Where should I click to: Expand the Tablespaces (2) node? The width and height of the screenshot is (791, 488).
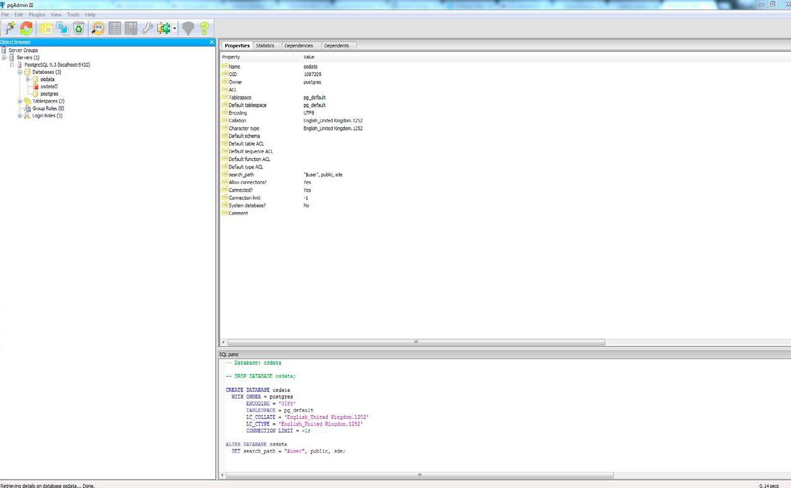(19, 101)
